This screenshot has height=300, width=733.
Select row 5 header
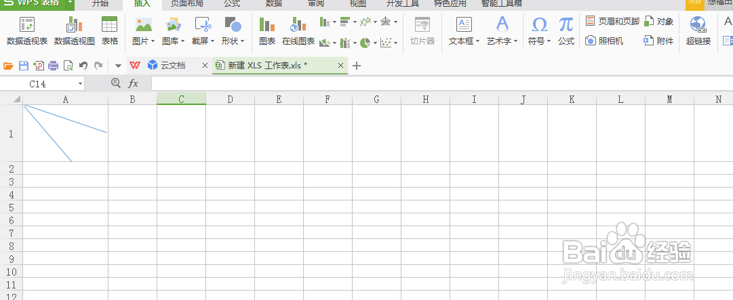click(12, 207)
